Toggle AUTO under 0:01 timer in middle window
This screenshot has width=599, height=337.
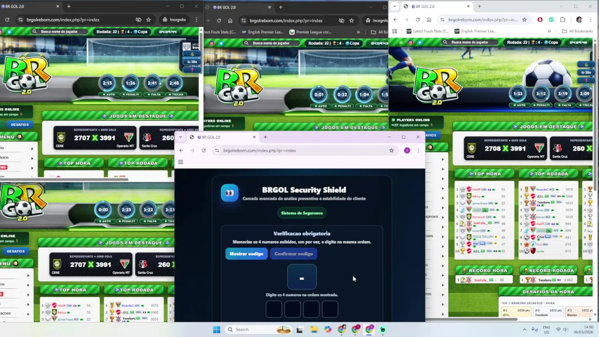pos(320,106)
